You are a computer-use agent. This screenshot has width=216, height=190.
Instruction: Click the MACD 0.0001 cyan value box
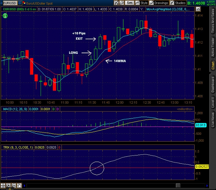pos(34,109)
